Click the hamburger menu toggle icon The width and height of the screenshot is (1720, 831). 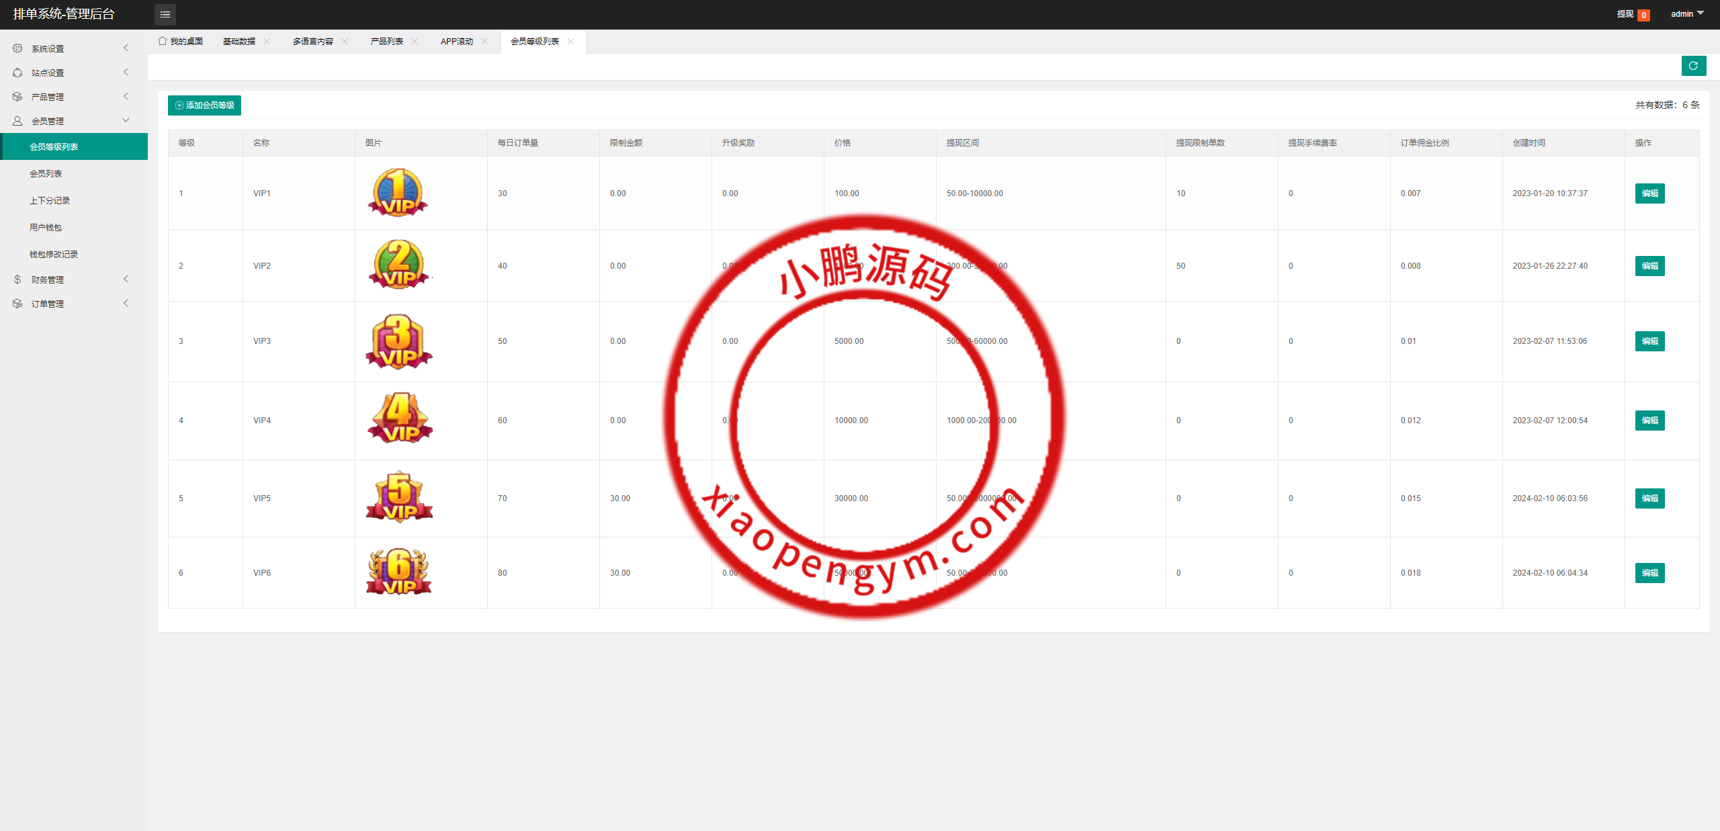165,14
